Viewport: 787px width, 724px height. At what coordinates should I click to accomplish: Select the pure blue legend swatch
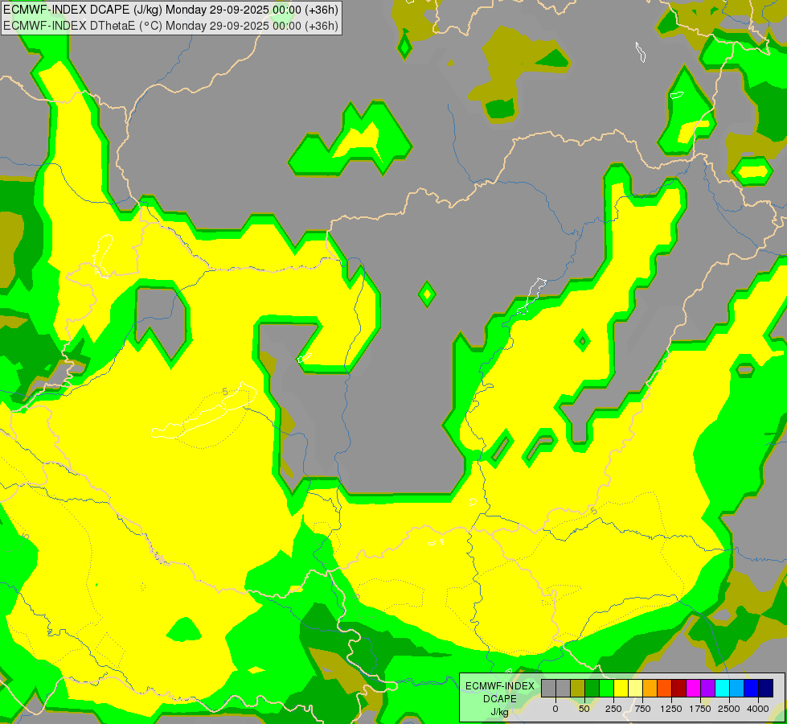click(x=752, y=688)
